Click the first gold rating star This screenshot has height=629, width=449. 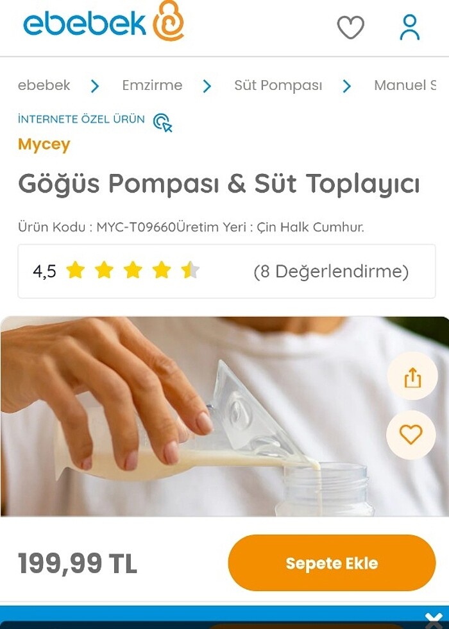pos(76,270)
